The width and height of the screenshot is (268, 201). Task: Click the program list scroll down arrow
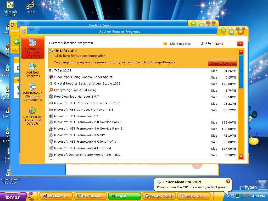pos(241,157)
